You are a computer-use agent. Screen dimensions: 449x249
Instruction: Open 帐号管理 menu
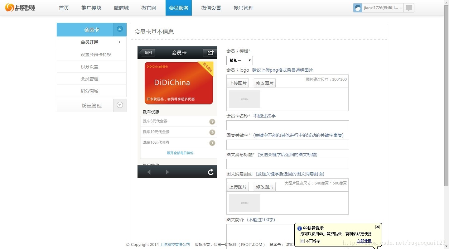(x=244, y=8)
